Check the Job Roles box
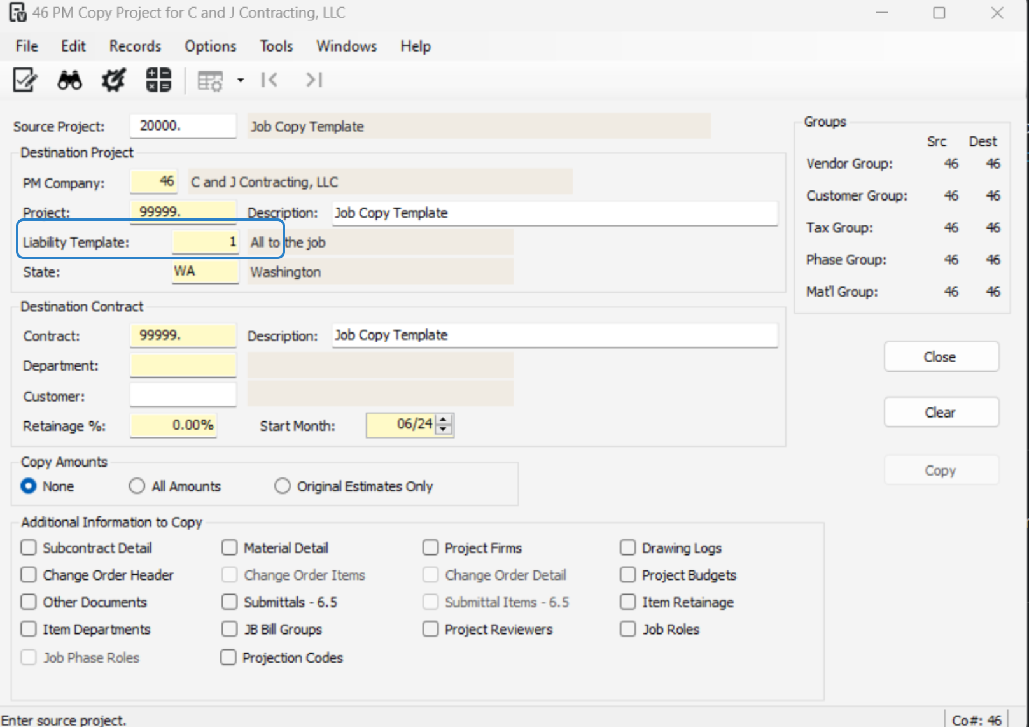The image size is (1029, 727). tap(628, 629)
